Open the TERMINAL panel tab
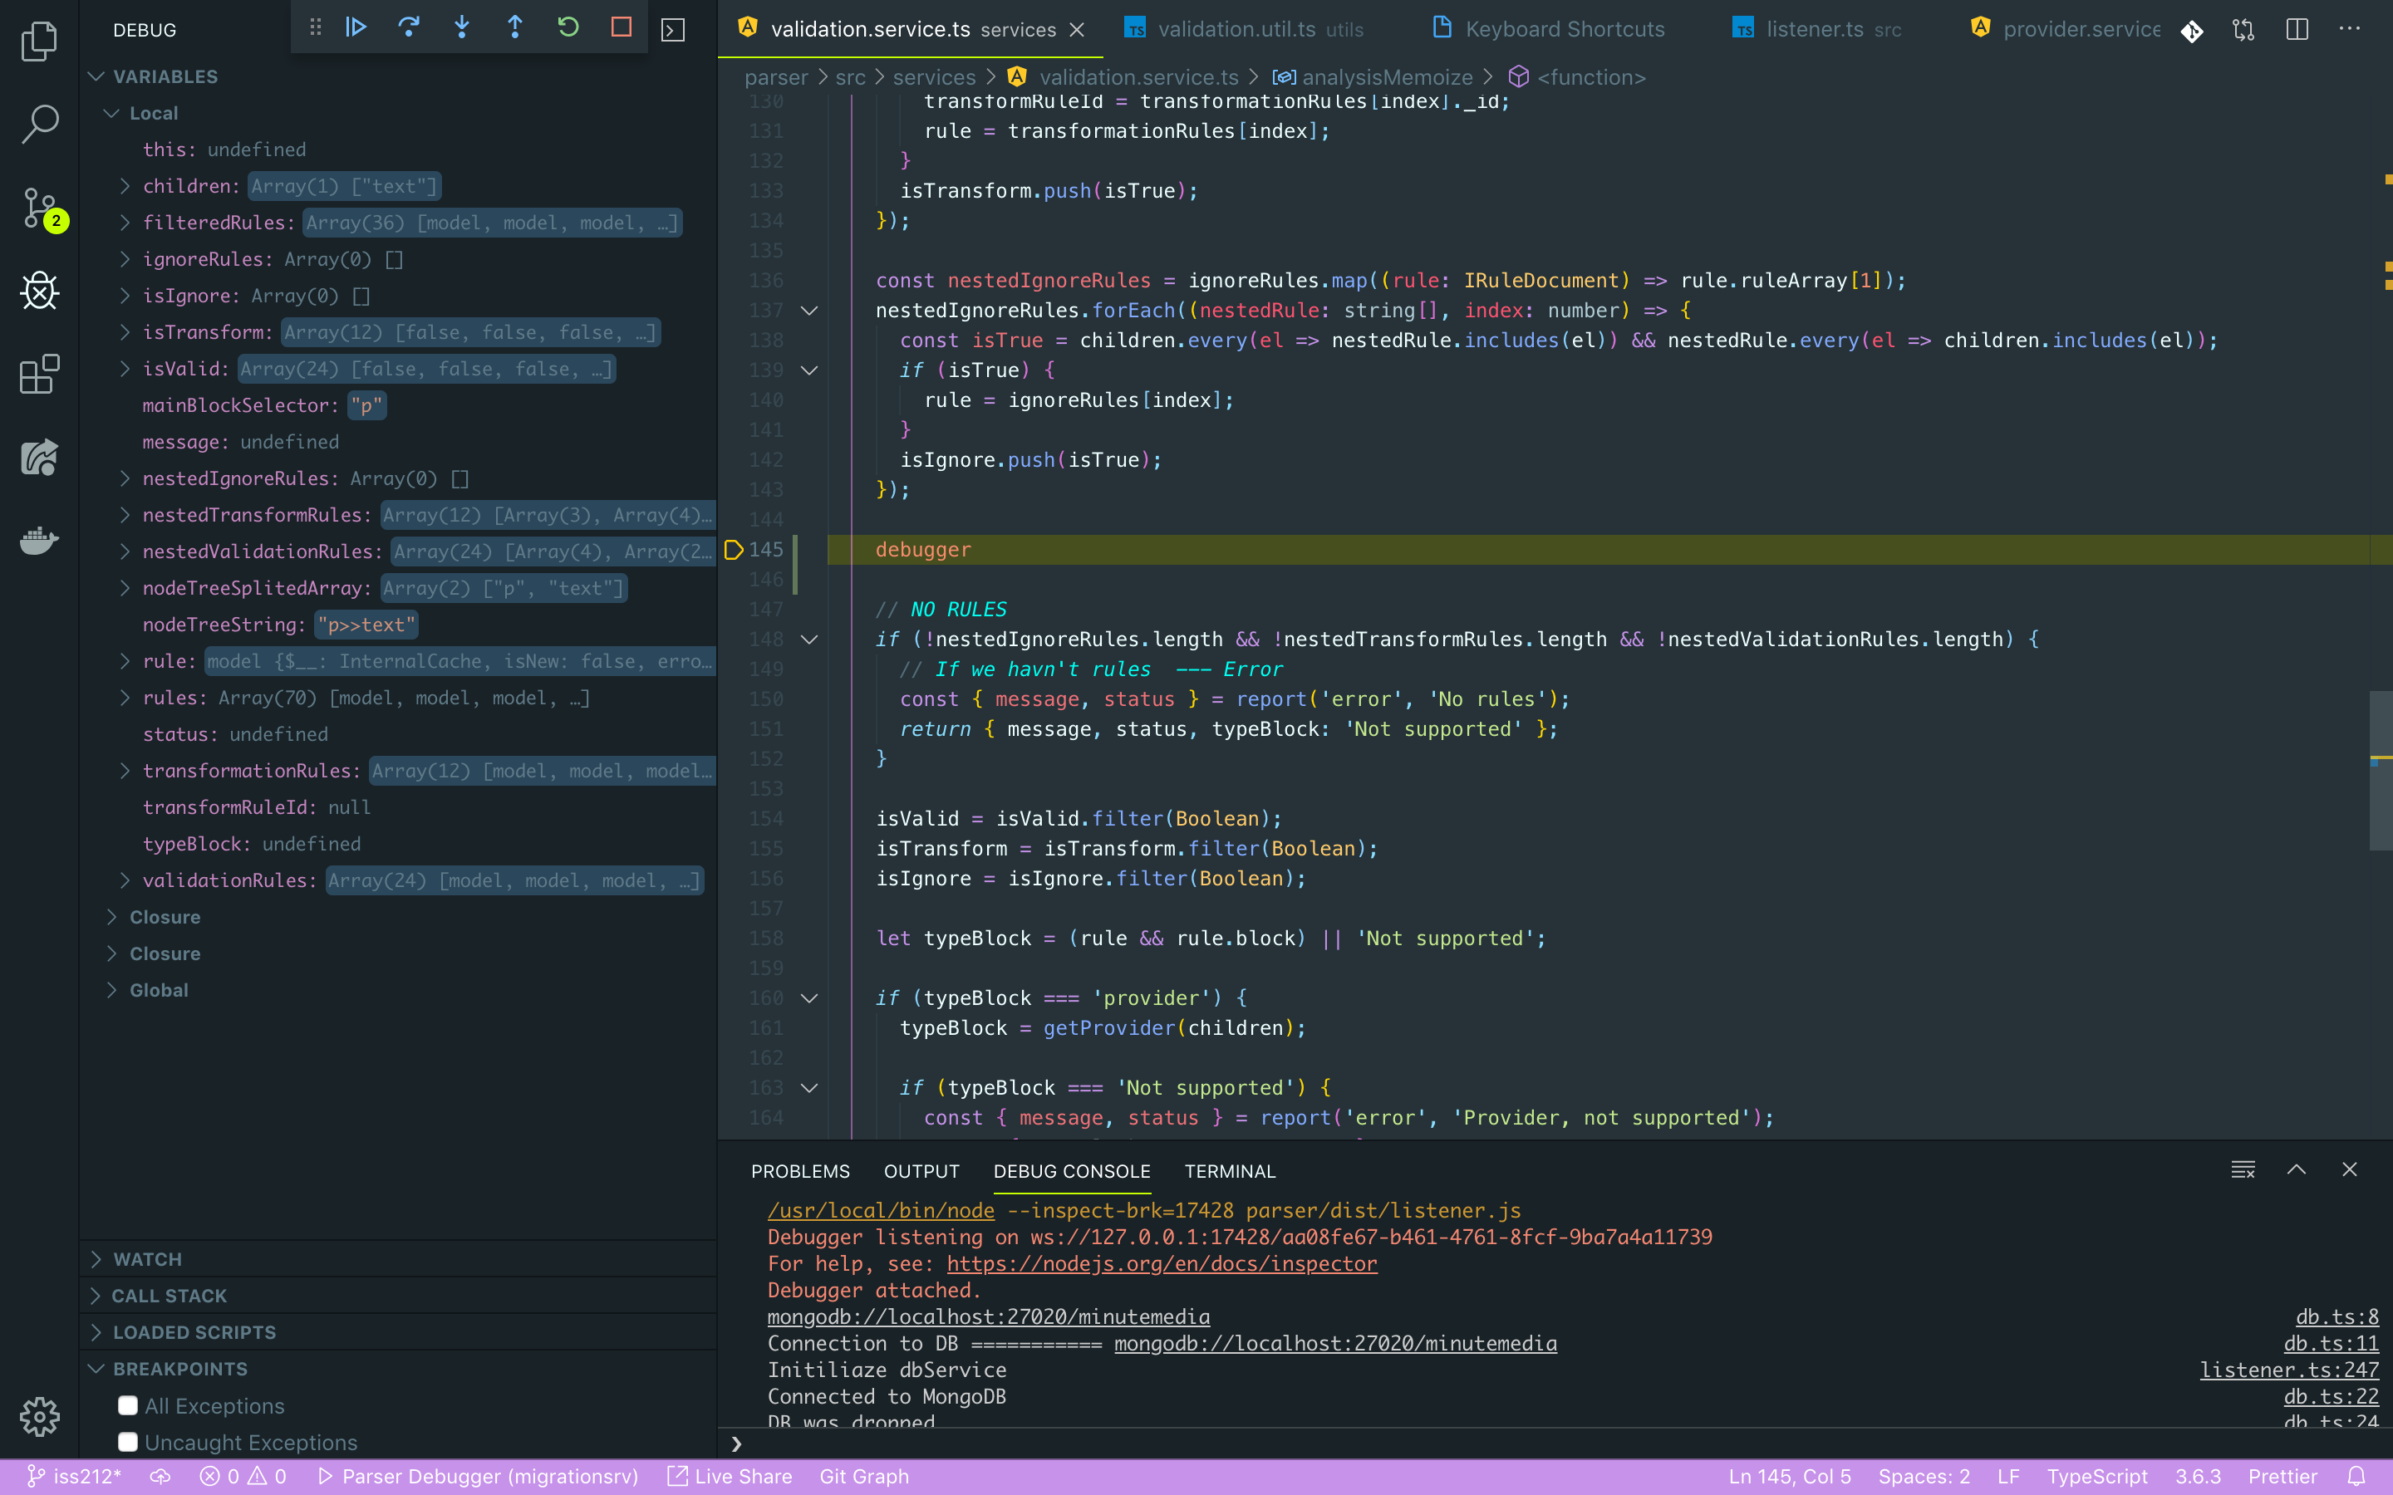 [1230, 1171]
